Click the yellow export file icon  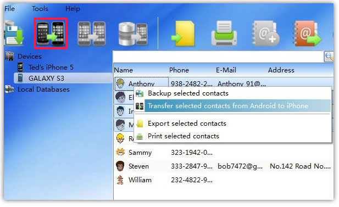tap(184, 33)
